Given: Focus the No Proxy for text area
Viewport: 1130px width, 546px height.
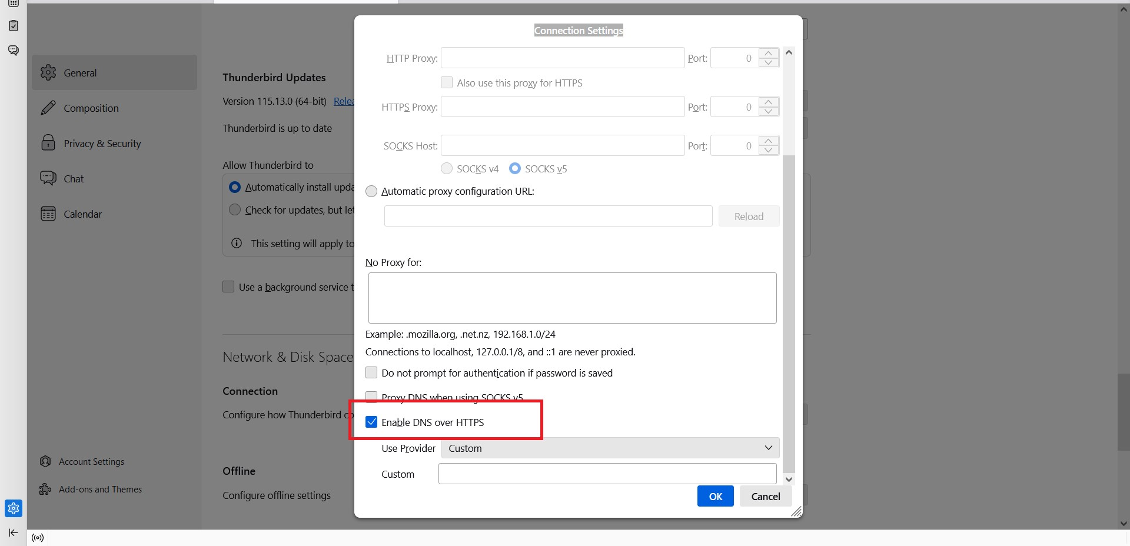Looking at the screenshot, I should point(572,298).
